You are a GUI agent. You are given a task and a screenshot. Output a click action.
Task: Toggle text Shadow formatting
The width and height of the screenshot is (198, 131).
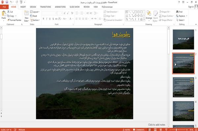tap(53, 19)
